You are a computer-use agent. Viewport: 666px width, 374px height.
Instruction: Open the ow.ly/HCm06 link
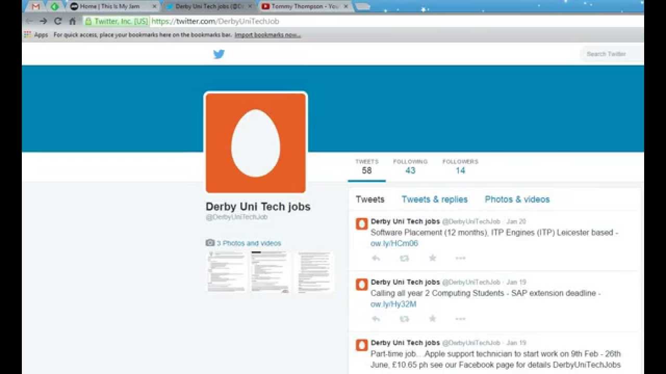tap(394, 244)
